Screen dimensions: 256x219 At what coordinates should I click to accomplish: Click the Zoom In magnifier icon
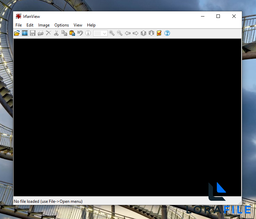112,33
